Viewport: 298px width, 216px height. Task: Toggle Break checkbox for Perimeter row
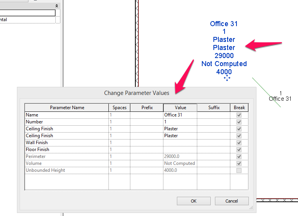click(x=239, y=156)
